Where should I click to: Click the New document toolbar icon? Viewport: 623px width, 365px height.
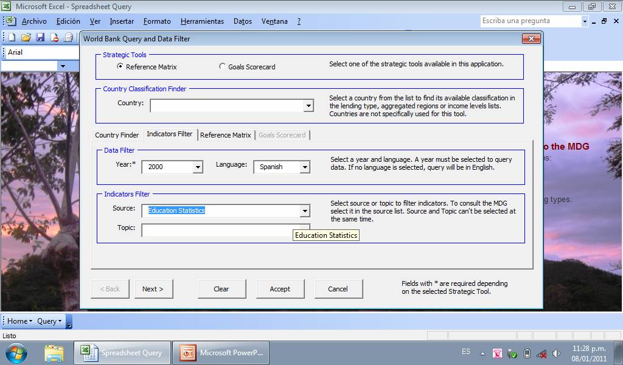point(12,37)
